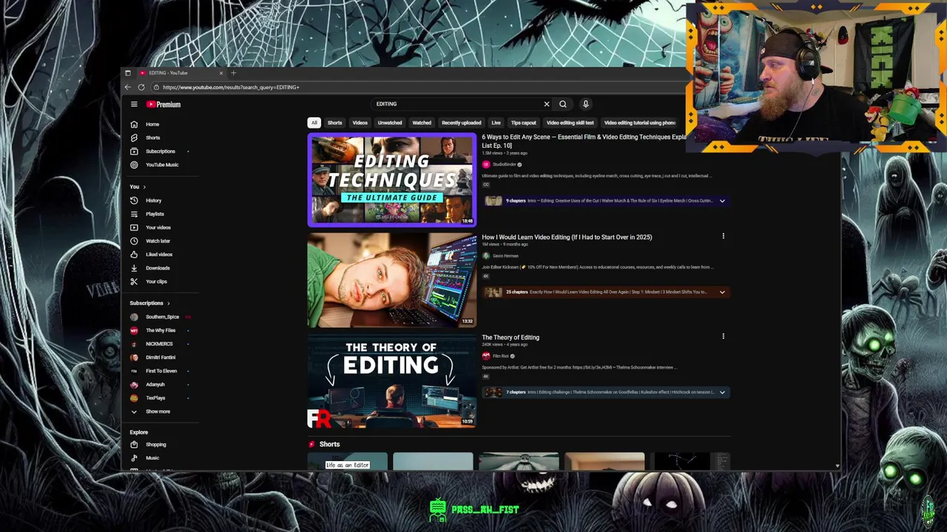Open the YouTube hamburger guide menu
The height and width of the screenshot is (532, 947).
click(x=134, y=104)
